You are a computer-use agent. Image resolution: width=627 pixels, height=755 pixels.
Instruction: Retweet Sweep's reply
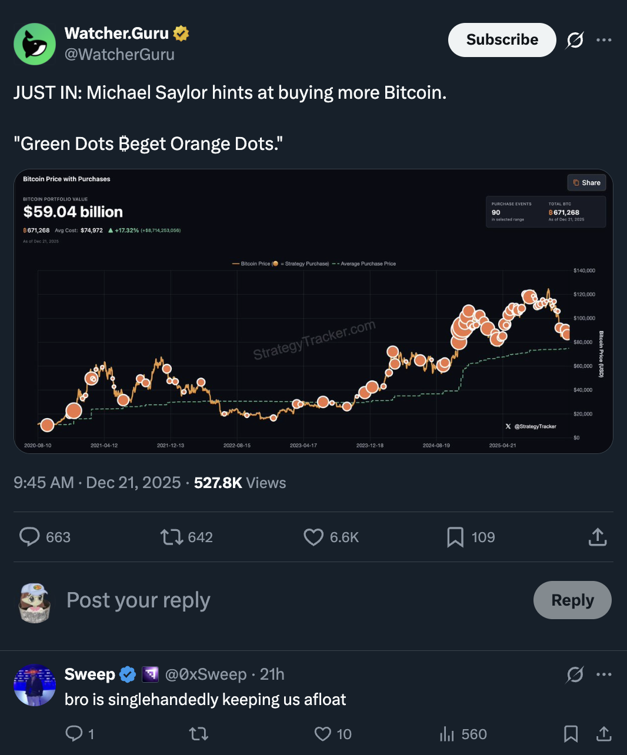(x=198, y=734)
